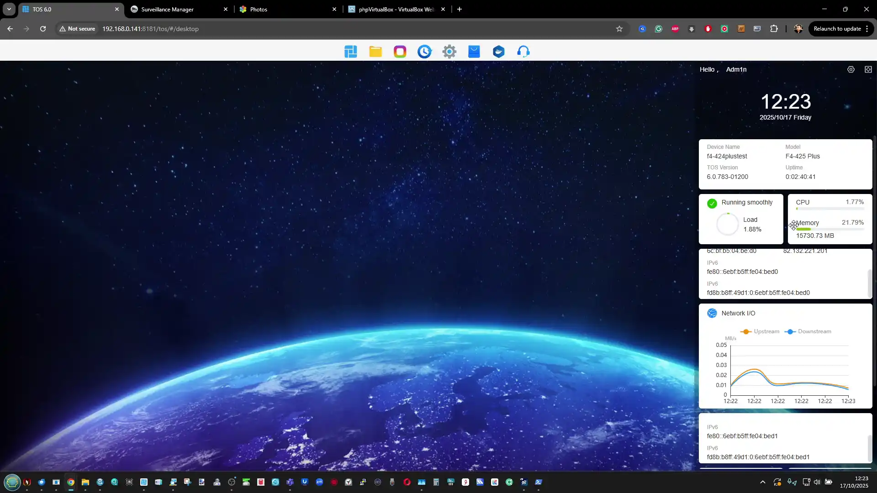The width and height of the screenshot is (877, 493).
Task: Expand Chrome tab search dropdown
Action: pyautogui.click(x=9, y=9)
